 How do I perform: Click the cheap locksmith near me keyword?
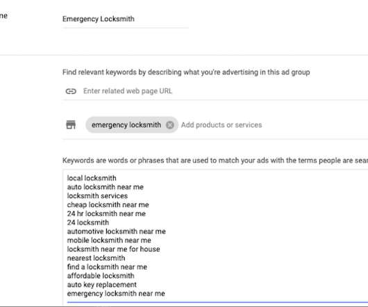click(108, 205)
